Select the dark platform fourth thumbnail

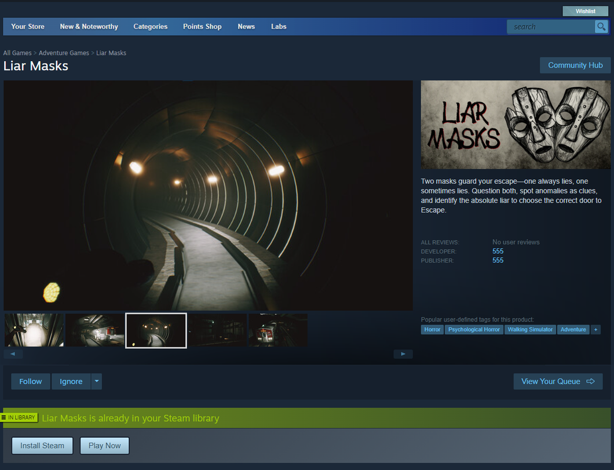tap(218, 330)
